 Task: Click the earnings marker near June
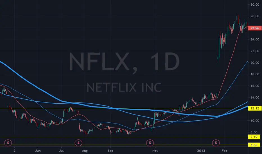click(x=8, y=143)
